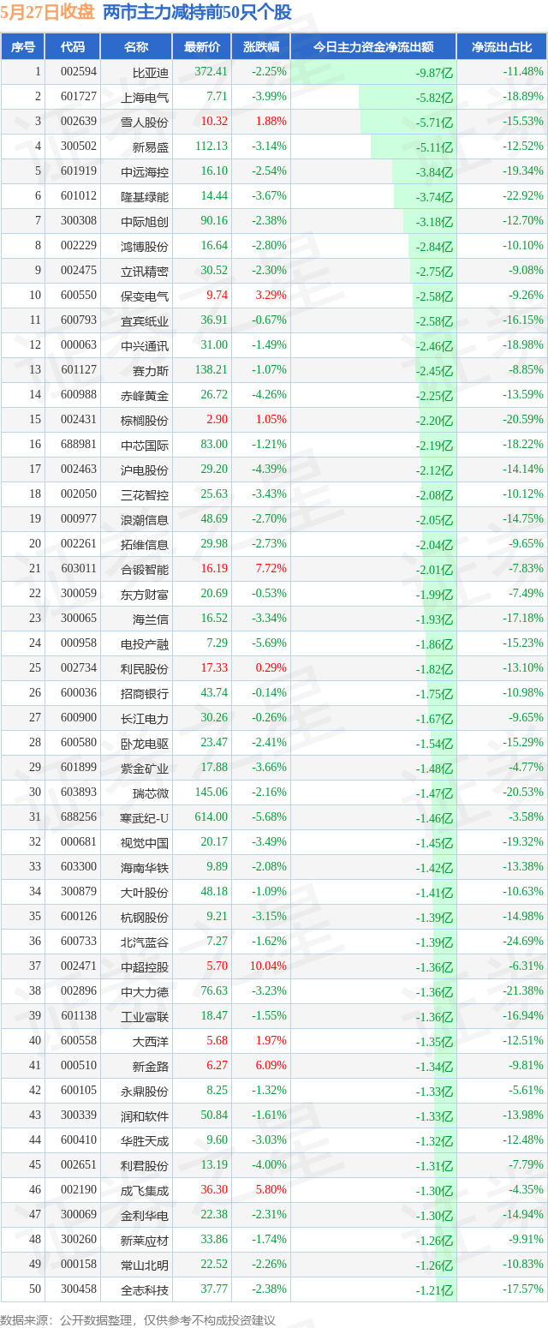Image resolution: width=548 pixels, height=1328 pixels.
Task: Click the 名称 column header
Action: 135,47
